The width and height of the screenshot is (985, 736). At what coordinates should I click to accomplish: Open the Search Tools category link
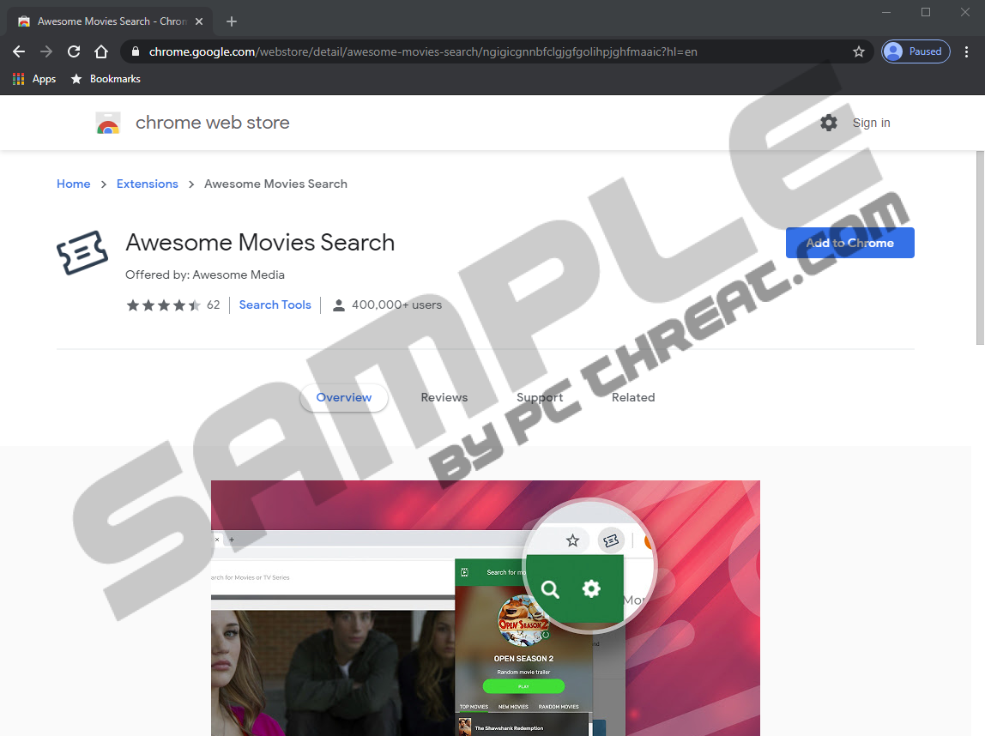tap(275, 305)
